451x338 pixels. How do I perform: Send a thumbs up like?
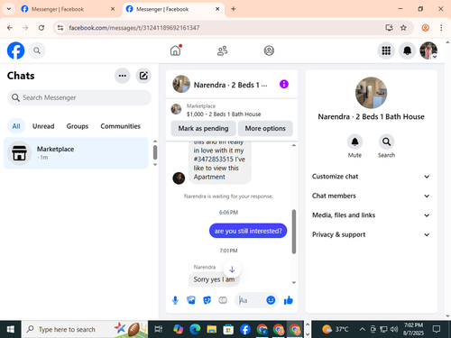pyautogui.click(x=289, y=300)
